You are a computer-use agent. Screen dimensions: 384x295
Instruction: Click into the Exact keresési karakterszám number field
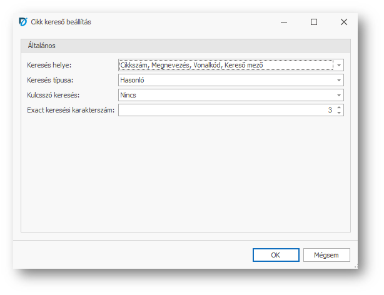[x=225, y=110]
